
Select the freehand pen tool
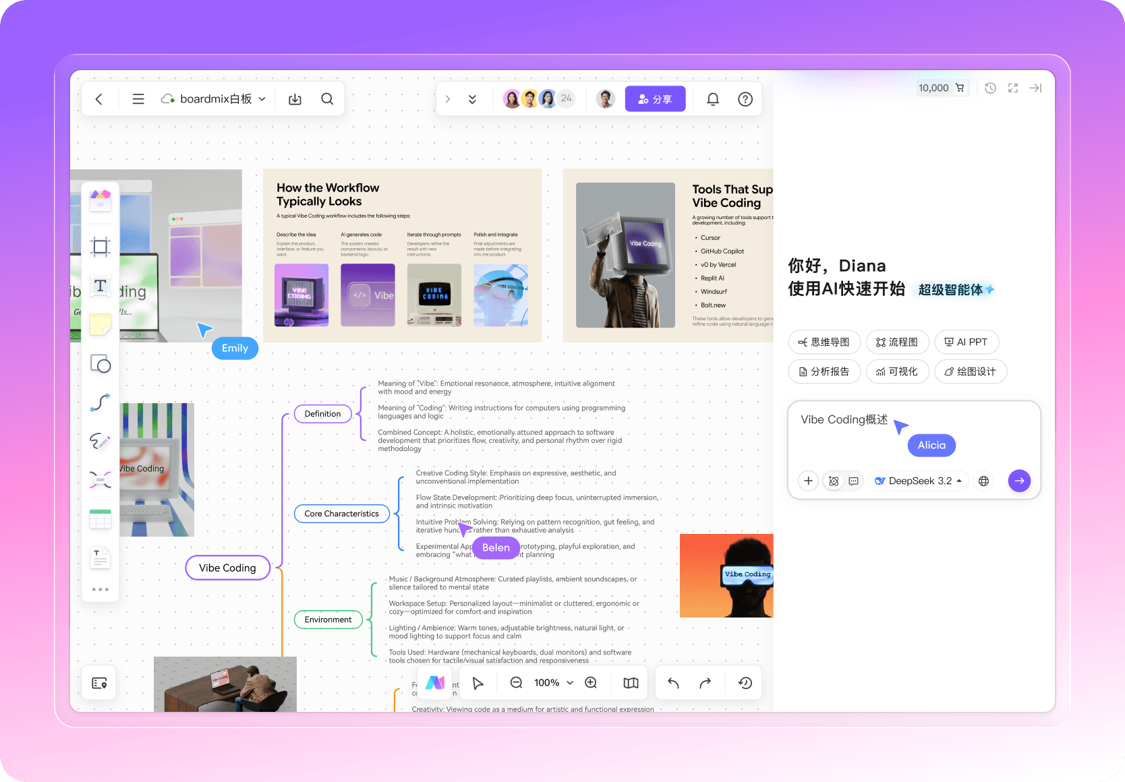click(x=100, y=442)
